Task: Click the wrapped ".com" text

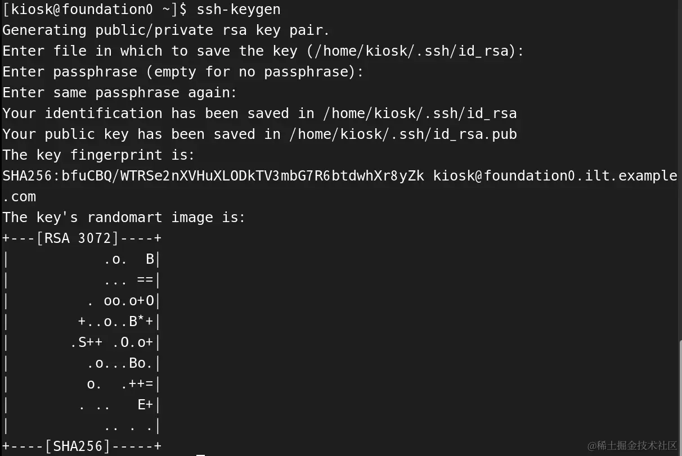Action: click(x=20, y=197)
